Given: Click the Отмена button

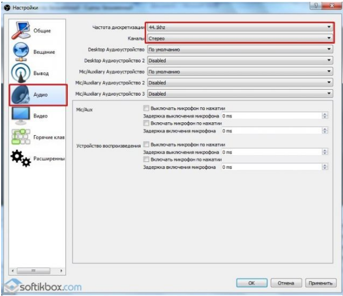Looking at the screenshot, I should tap(286, 283).
